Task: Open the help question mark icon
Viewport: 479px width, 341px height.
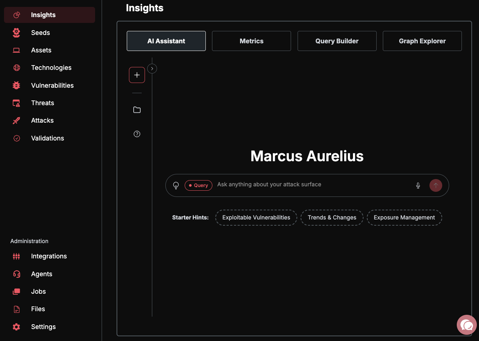Action: pyautogui.click(x=137, y=134)
